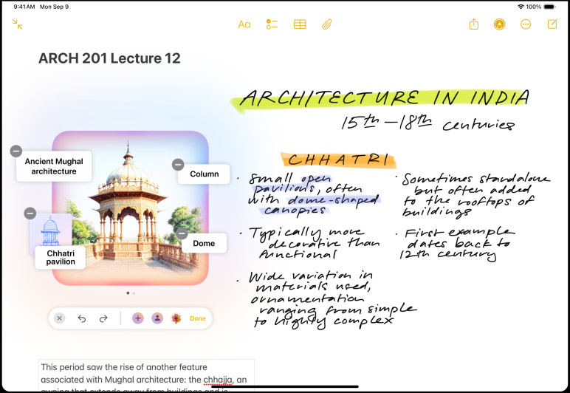This screenshot has height=393, width=570.
Task: Redo the image edit
Action: (104, 318)
